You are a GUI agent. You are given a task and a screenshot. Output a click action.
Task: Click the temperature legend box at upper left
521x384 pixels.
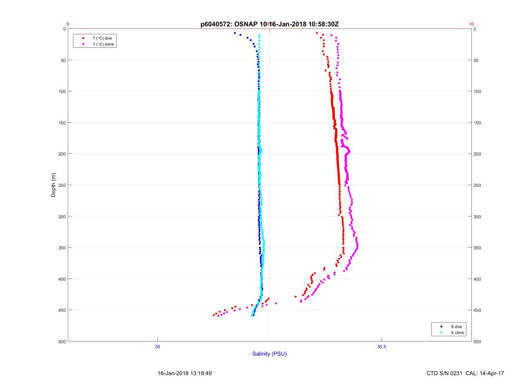point(95,41)
